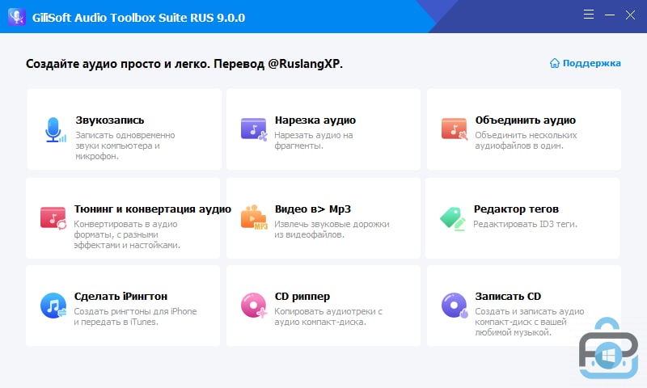Click the Редактор тегов green tag icon

453,218
